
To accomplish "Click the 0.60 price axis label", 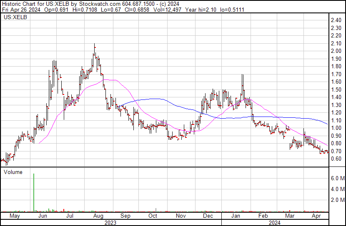I will click(x=337, y=159).
